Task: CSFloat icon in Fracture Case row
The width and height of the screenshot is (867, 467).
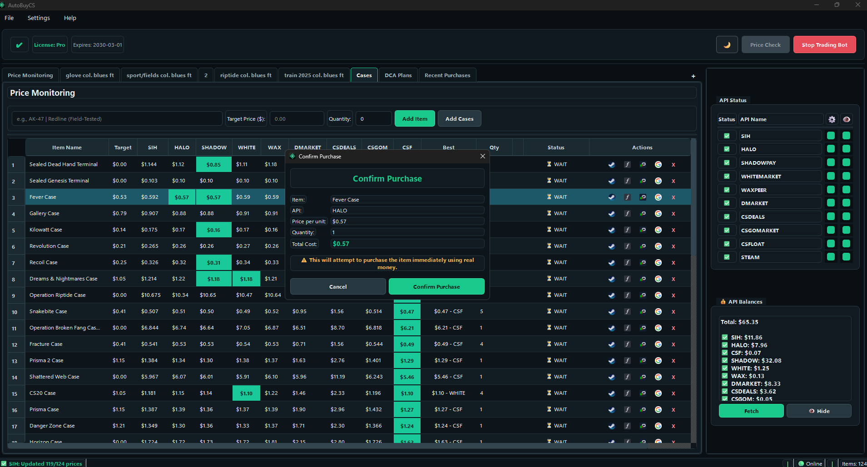Action: point(627,344)
